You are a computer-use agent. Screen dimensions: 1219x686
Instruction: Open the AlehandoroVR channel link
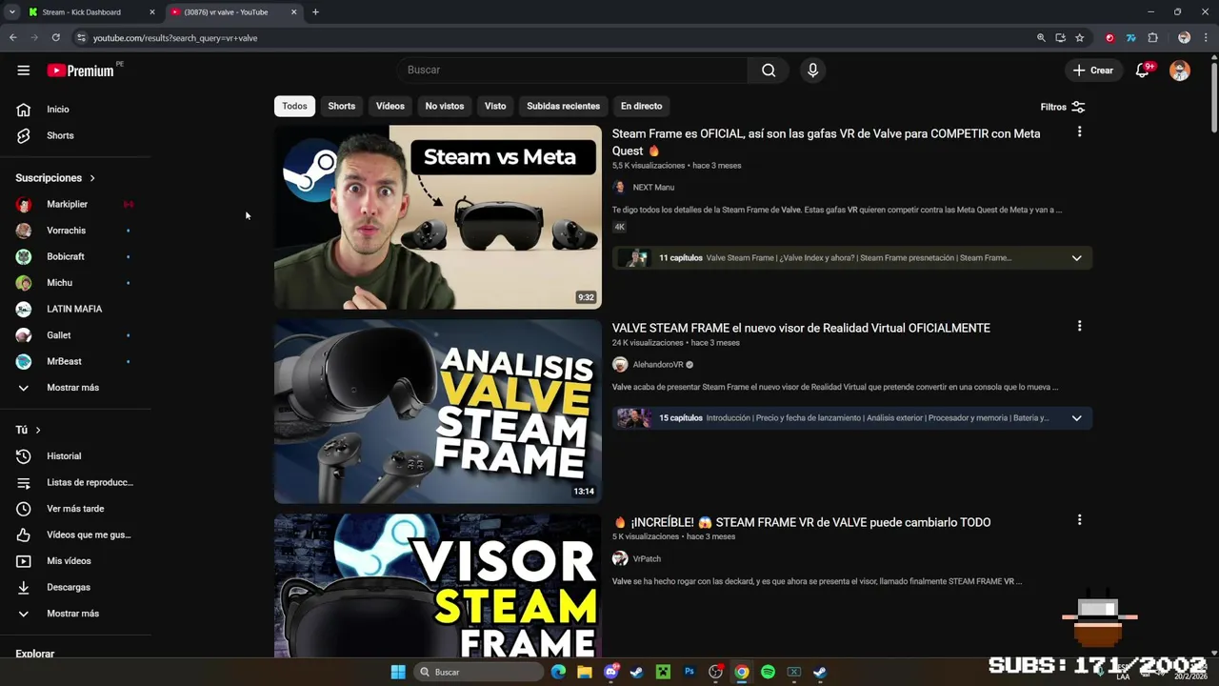click(658, 365)
